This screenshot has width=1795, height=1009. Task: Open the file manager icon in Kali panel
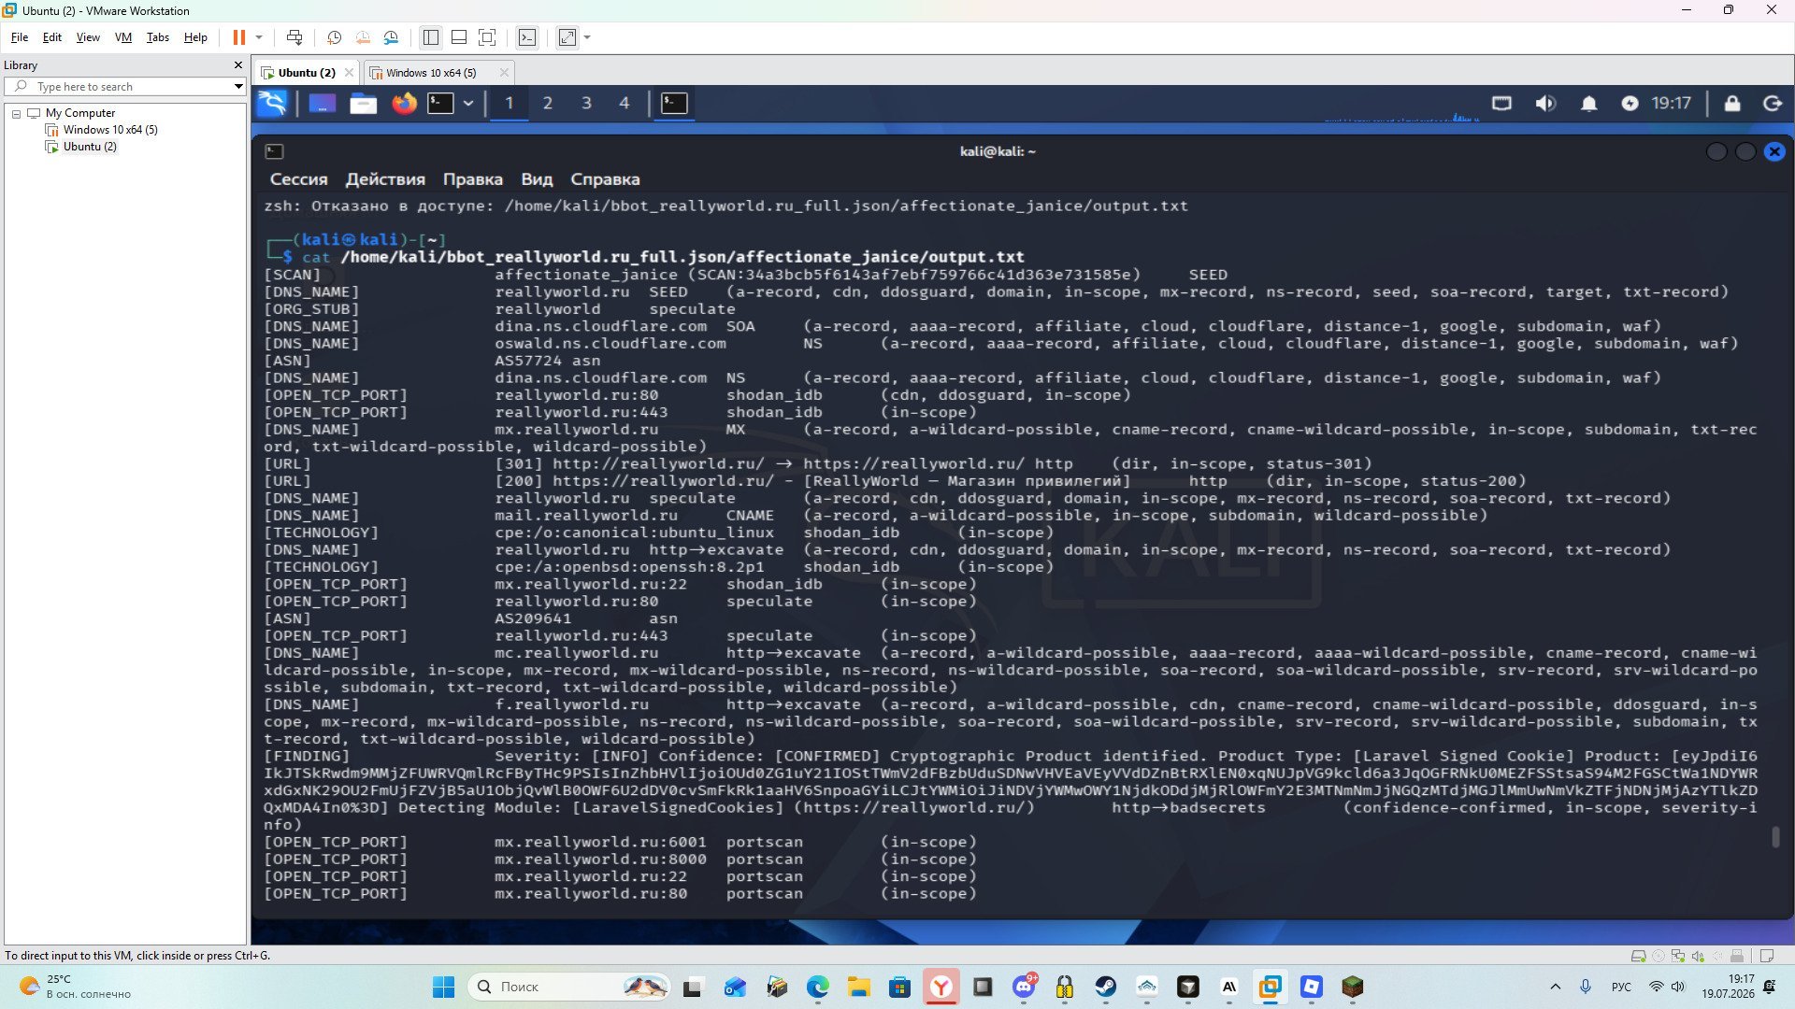pos(364,103)
